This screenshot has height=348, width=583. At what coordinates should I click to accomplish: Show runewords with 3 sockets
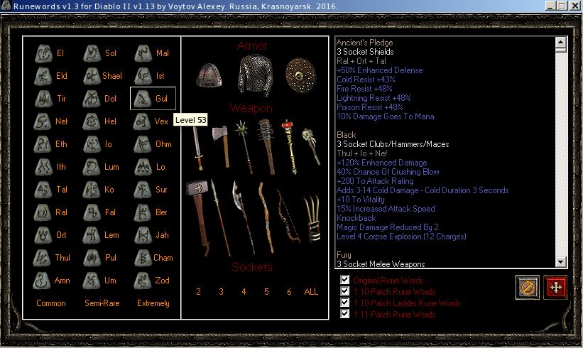[222, 292]
